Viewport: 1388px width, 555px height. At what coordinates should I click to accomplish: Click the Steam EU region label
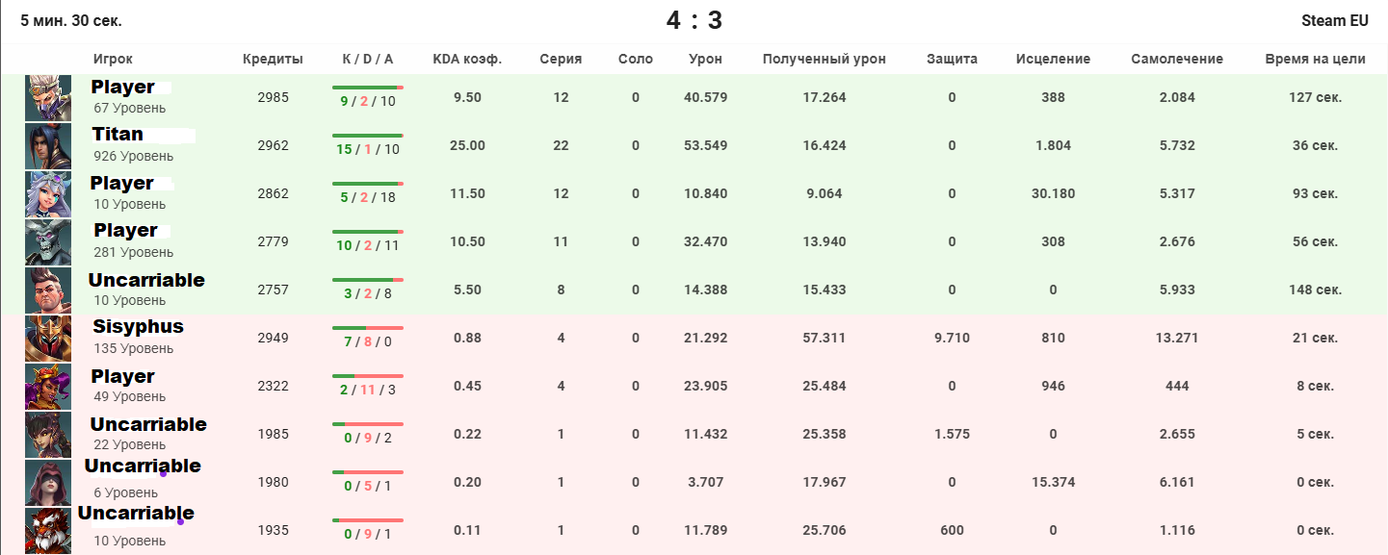1334,20
